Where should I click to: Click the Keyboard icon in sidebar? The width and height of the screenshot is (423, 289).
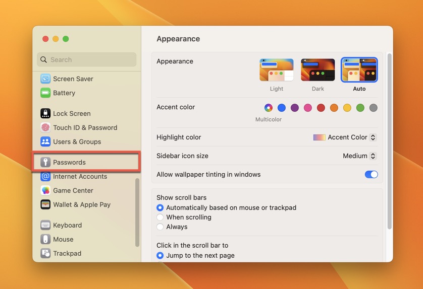click(45, 225)
